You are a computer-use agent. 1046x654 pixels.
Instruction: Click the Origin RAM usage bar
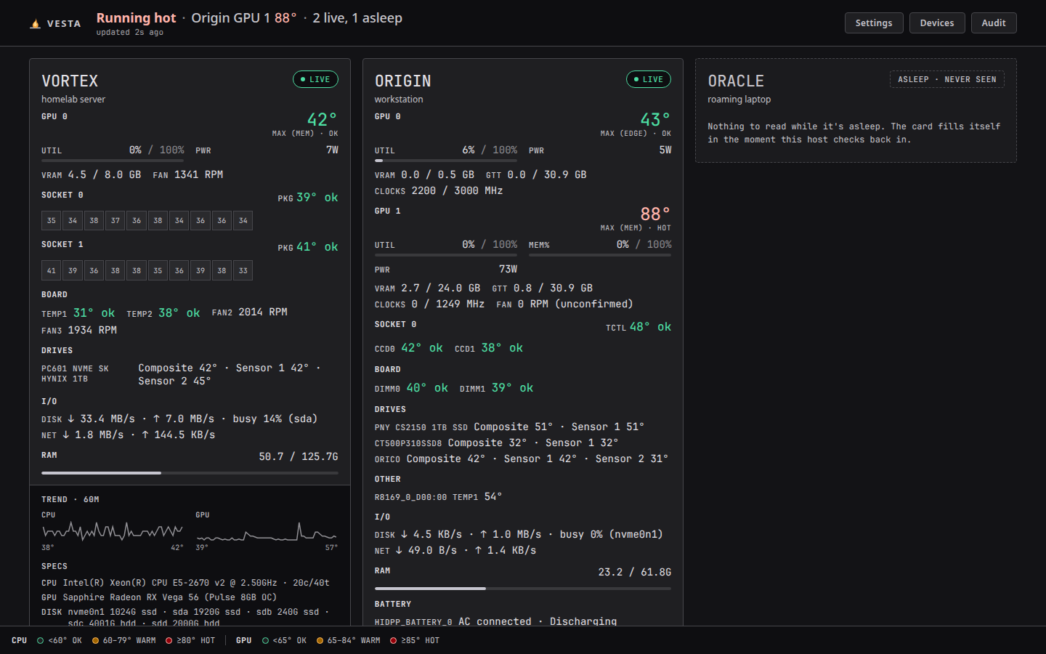[523, 588]
